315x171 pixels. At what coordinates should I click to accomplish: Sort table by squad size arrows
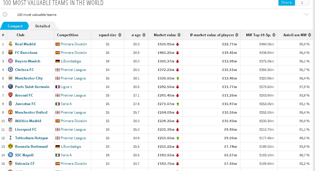[120, 35]
